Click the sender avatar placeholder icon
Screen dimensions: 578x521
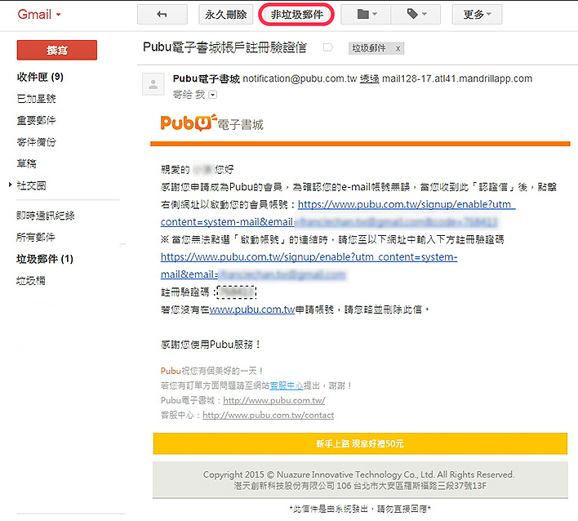point(153,84)
